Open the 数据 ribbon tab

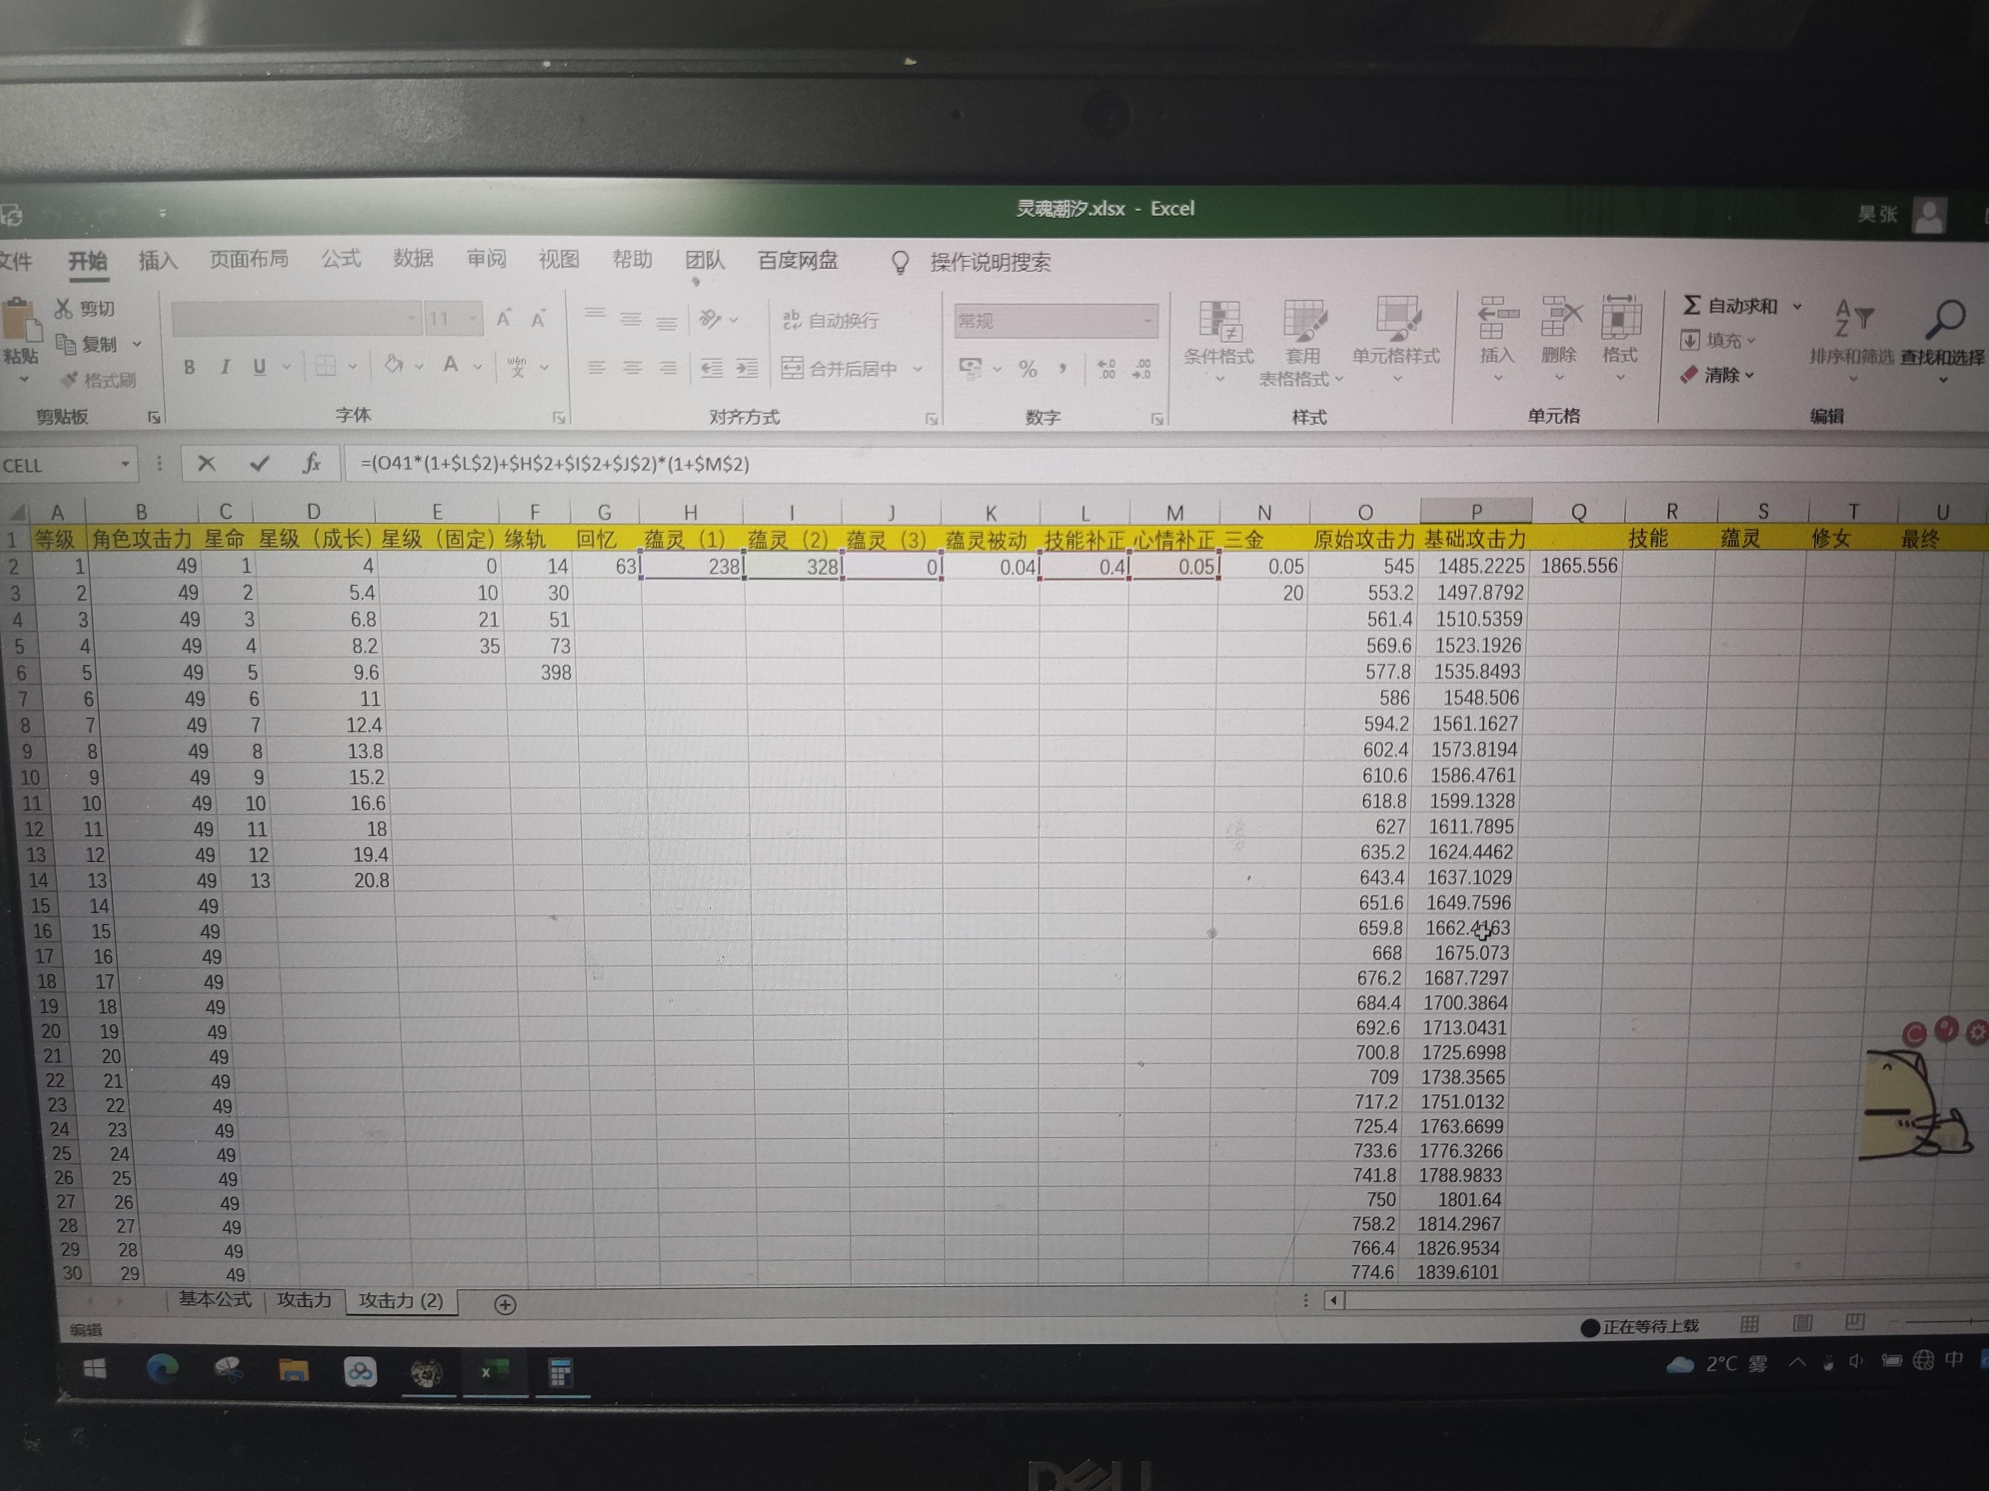click(414, 259)
